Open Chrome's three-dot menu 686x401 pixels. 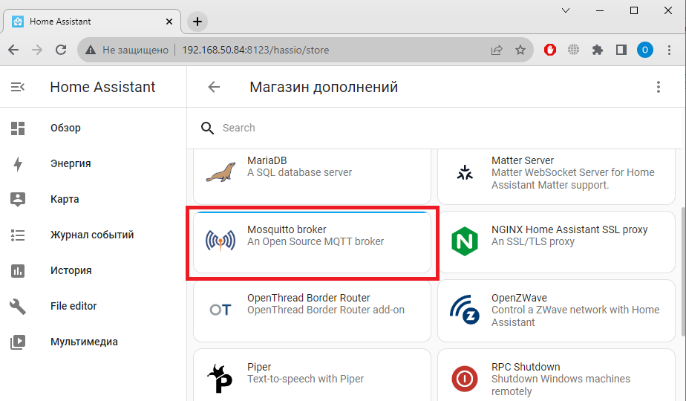[669, 50]
